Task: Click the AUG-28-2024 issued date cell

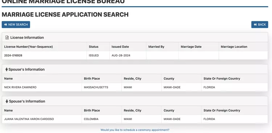Action: point(128,55)
